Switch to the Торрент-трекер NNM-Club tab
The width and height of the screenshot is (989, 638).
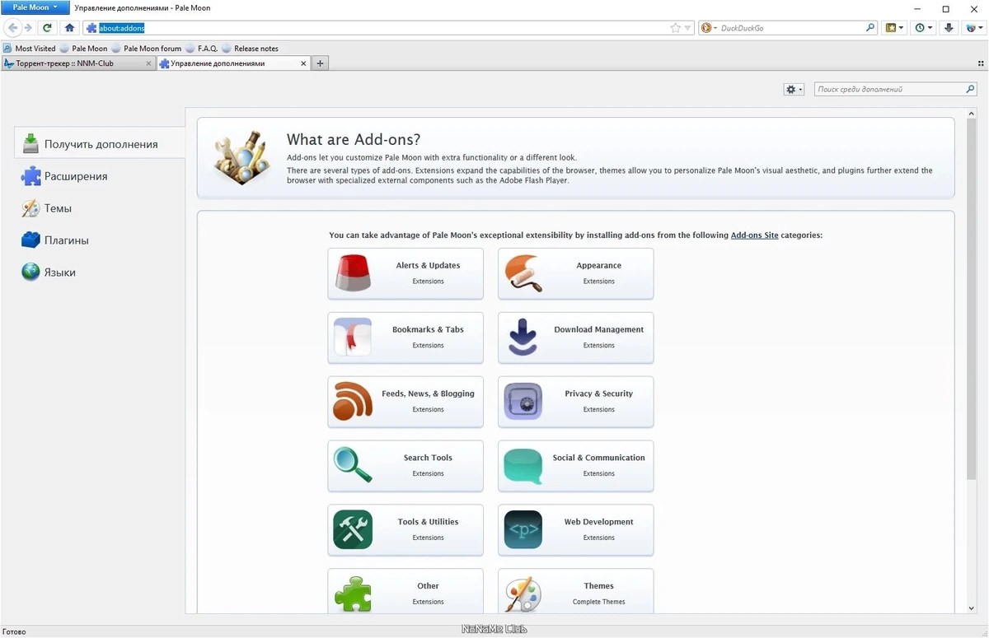click(x=77, y=63)
